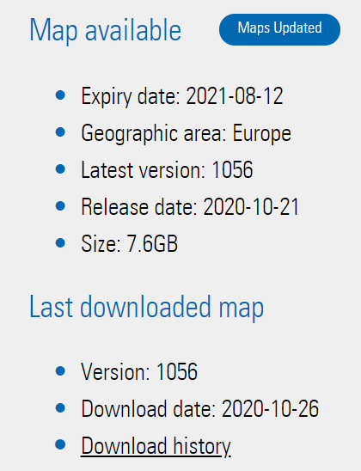Click bullet beside Size
This screenshot has width=361, height=471.
click(60, 242)
